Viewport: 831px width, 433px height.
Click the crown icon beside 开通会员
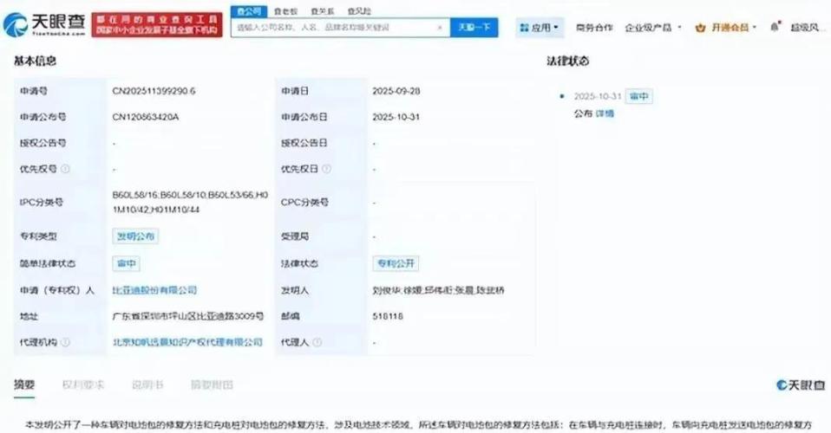700,28
